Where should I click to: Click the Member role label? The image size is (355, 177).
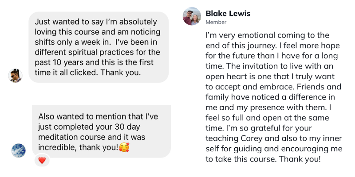click(216, 22)
